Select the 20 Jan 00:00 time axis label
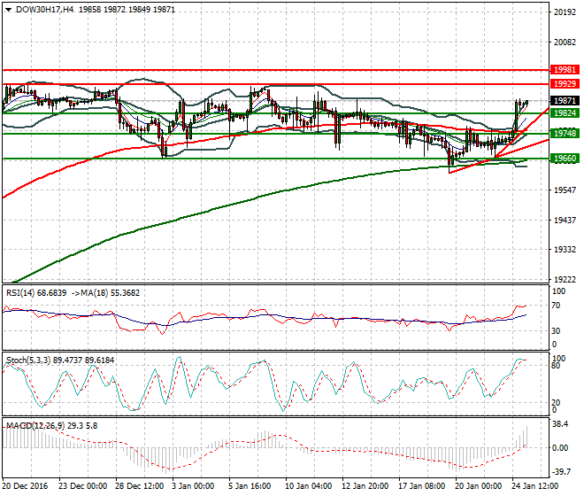 point(478,486)
